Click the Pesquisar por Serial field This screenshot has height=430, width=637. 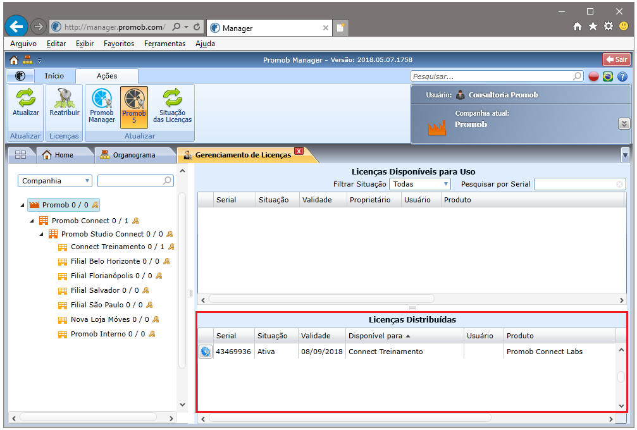579,184
